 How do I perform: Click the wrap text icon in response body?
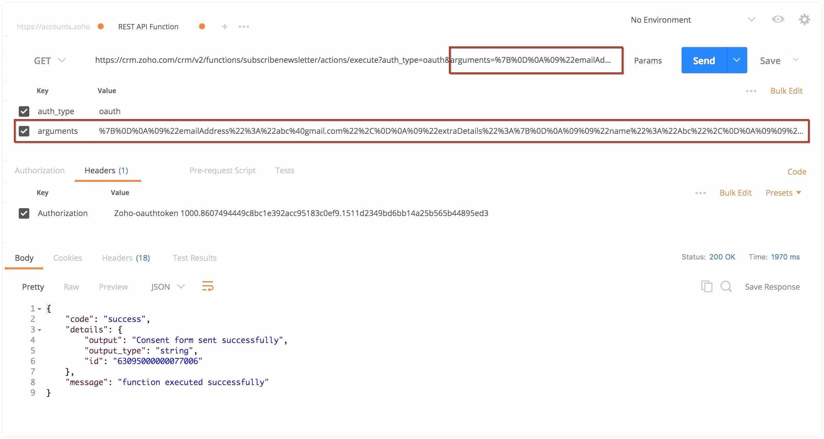(207, 287)
